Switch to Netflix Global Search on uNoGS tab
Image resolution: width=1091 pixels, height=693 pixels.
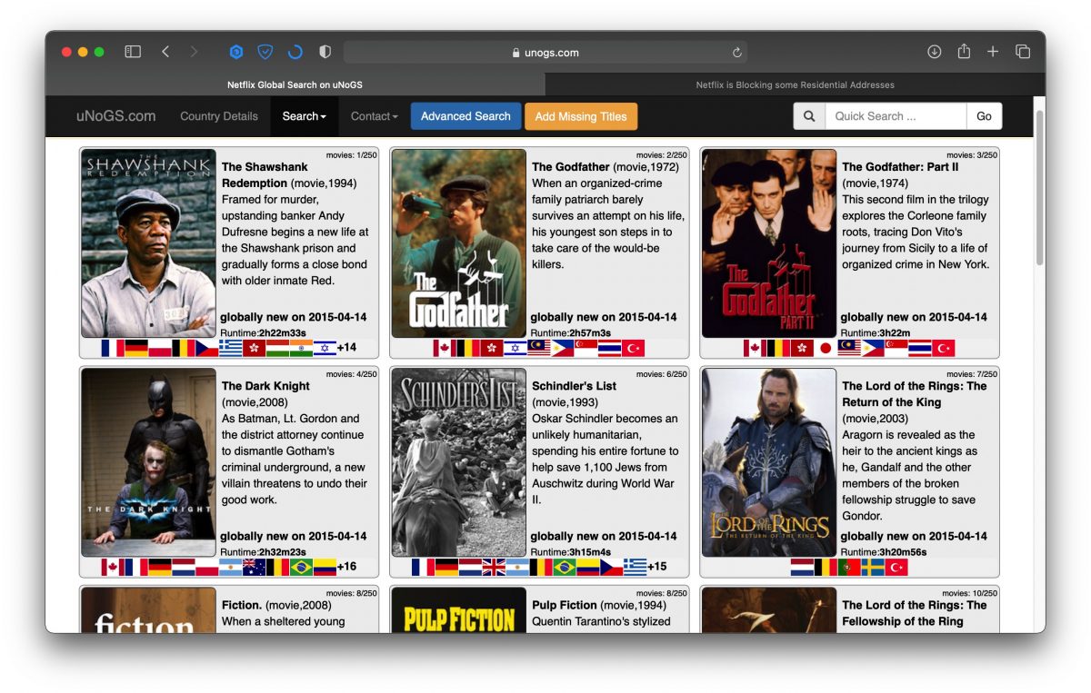click(295, 84)
